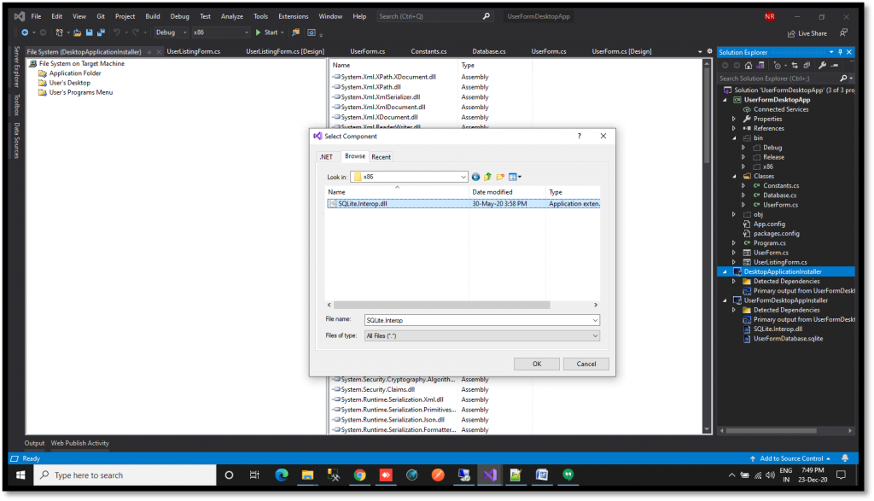The image size is (874, 501).
Task: Select the Create New Folder icon in dialog
Action: click(500, 177)
